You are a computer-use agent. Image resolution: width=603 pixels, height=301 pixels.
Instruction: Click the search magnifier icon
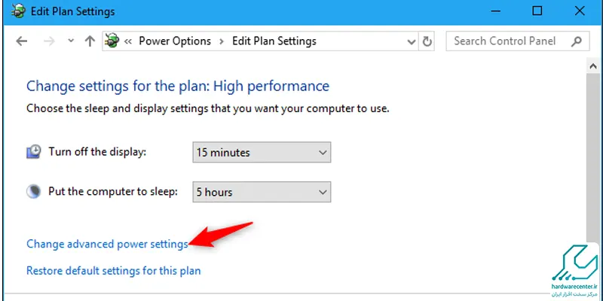point(577,41)
